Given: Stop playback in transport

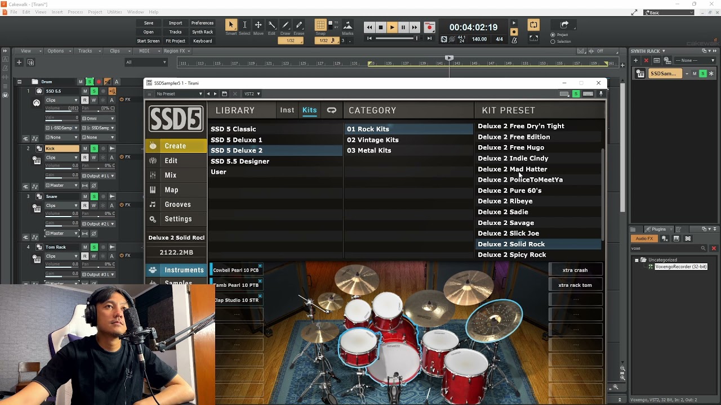Looking at the screenshot, I should click(380, 27).
